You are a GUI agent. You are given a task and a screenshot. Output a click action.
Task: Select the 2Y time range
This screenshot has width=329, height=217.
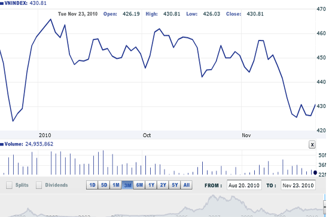(163, 185)
